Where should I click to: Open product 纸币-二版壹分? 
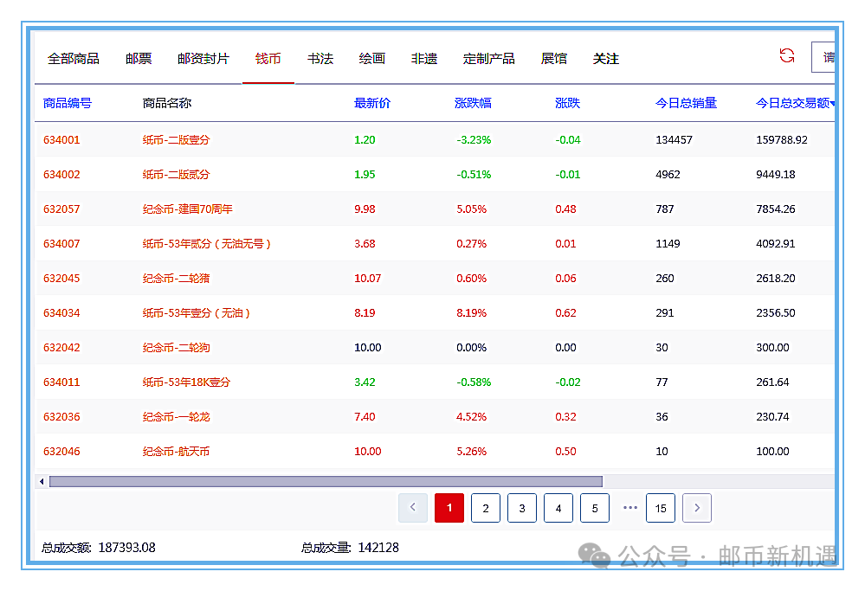(x=176, y=140)
